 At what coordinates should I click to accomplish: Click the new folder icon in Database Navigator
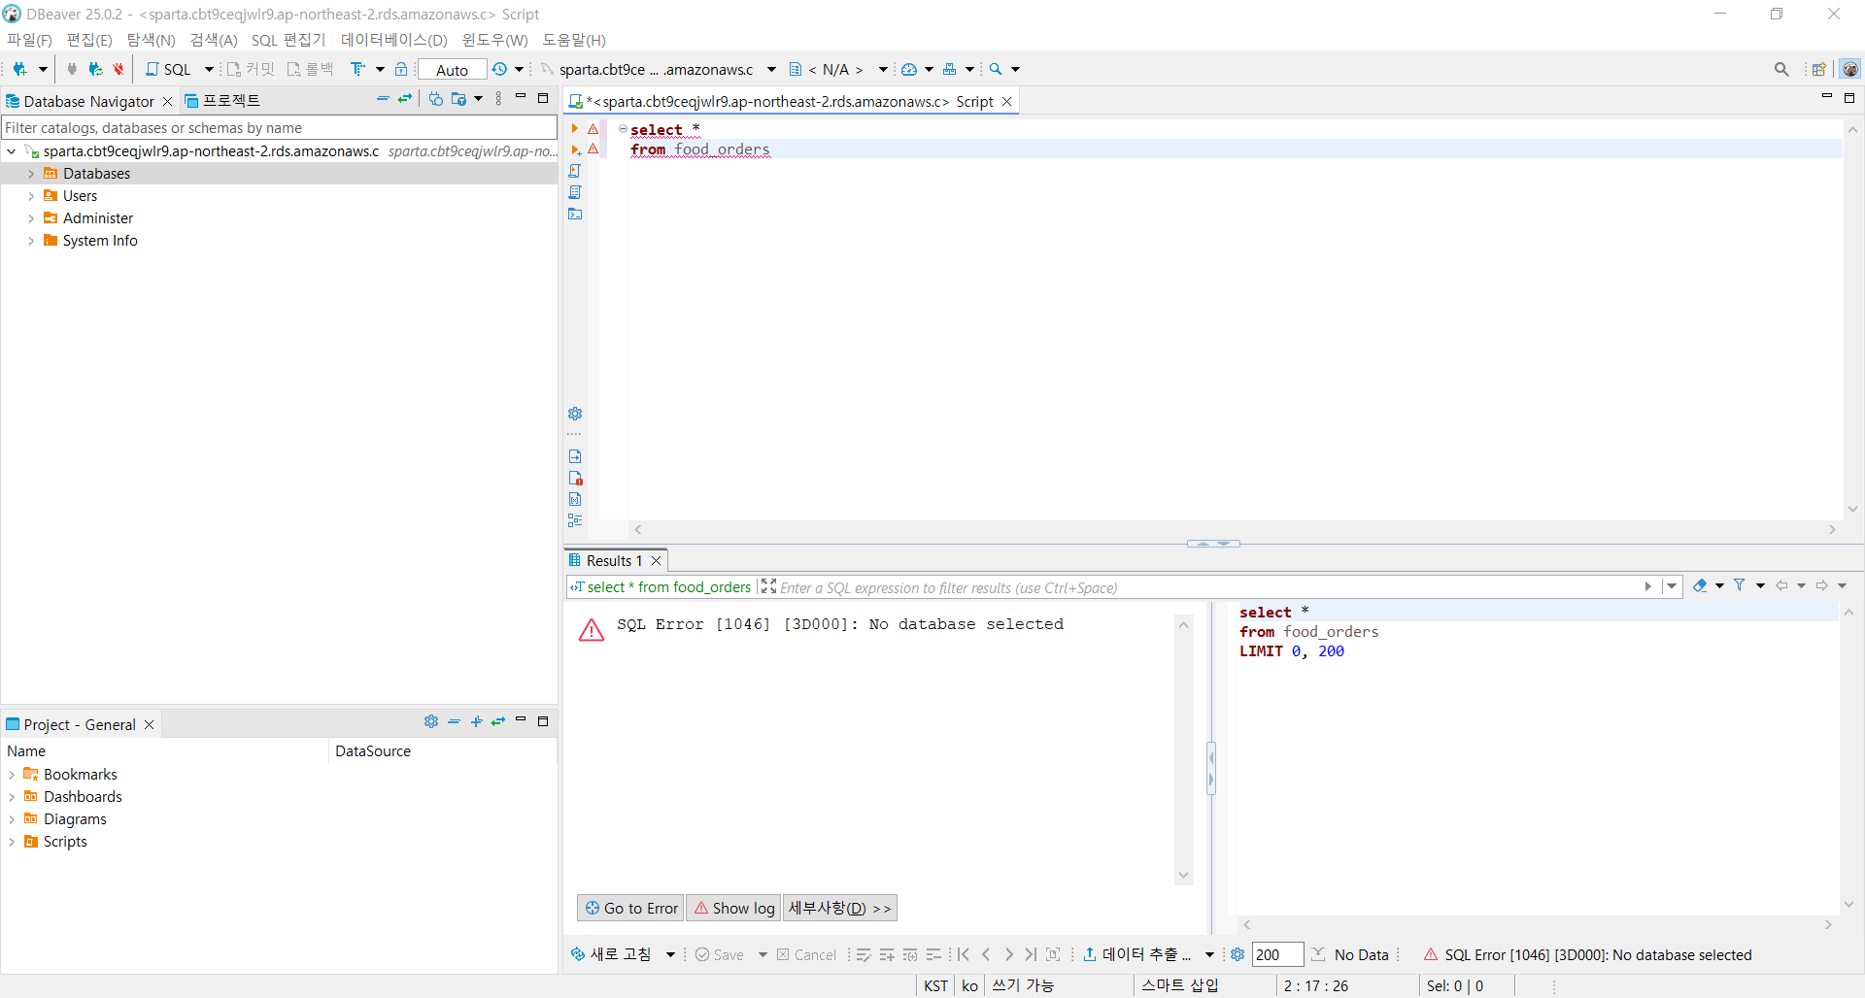click(458, 99)
